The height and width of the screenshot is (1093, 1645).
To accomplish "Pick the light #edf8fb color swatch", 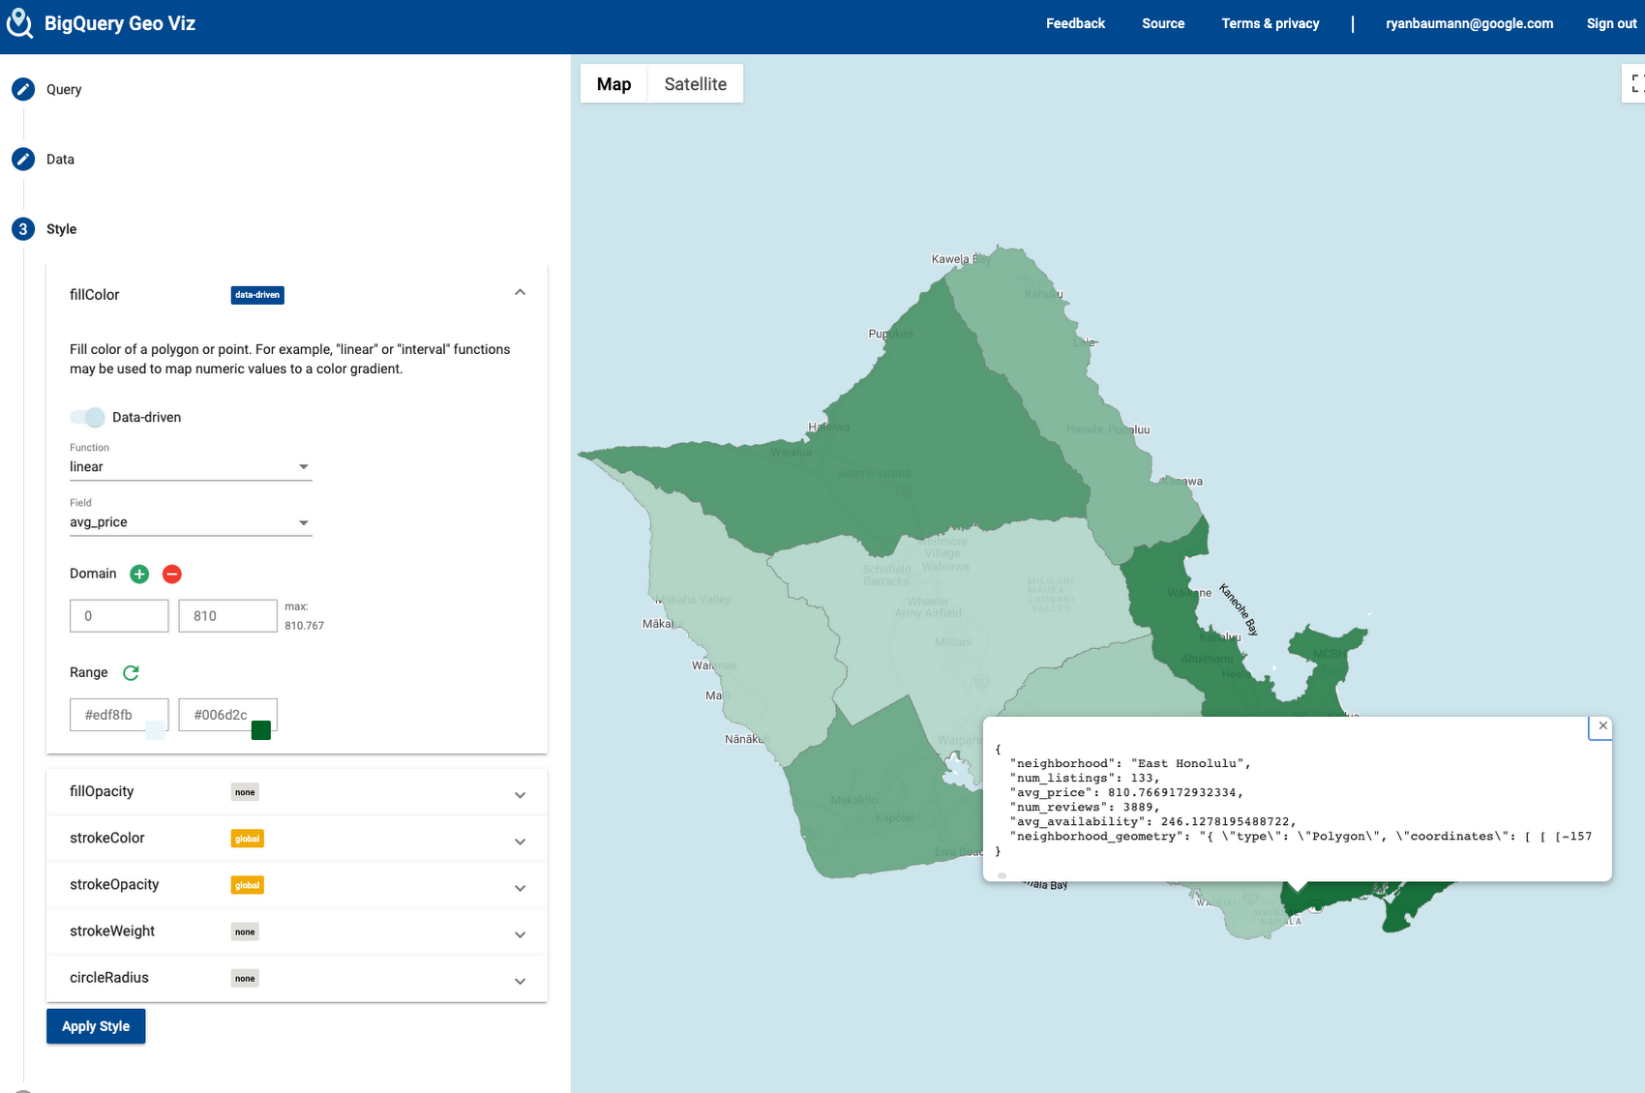I will coord(155,730).
